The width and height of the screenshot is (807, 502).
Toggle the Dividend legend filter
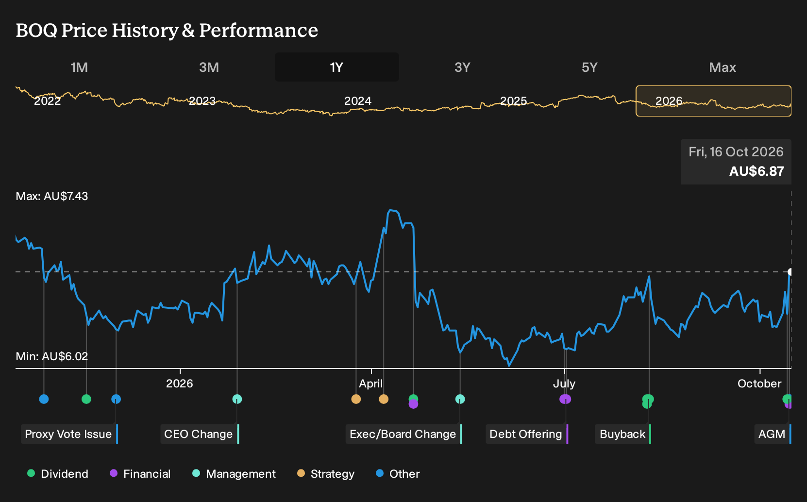point(58,474)
